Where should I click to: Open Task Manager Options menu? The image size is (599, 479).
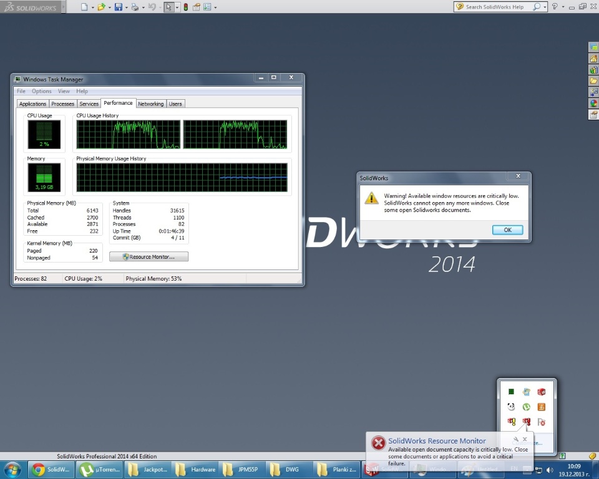42,91
